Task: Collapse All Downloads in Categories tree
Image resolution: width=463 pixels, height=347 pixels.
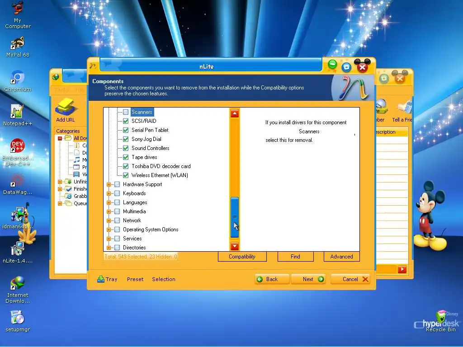Action: (60, 138)
